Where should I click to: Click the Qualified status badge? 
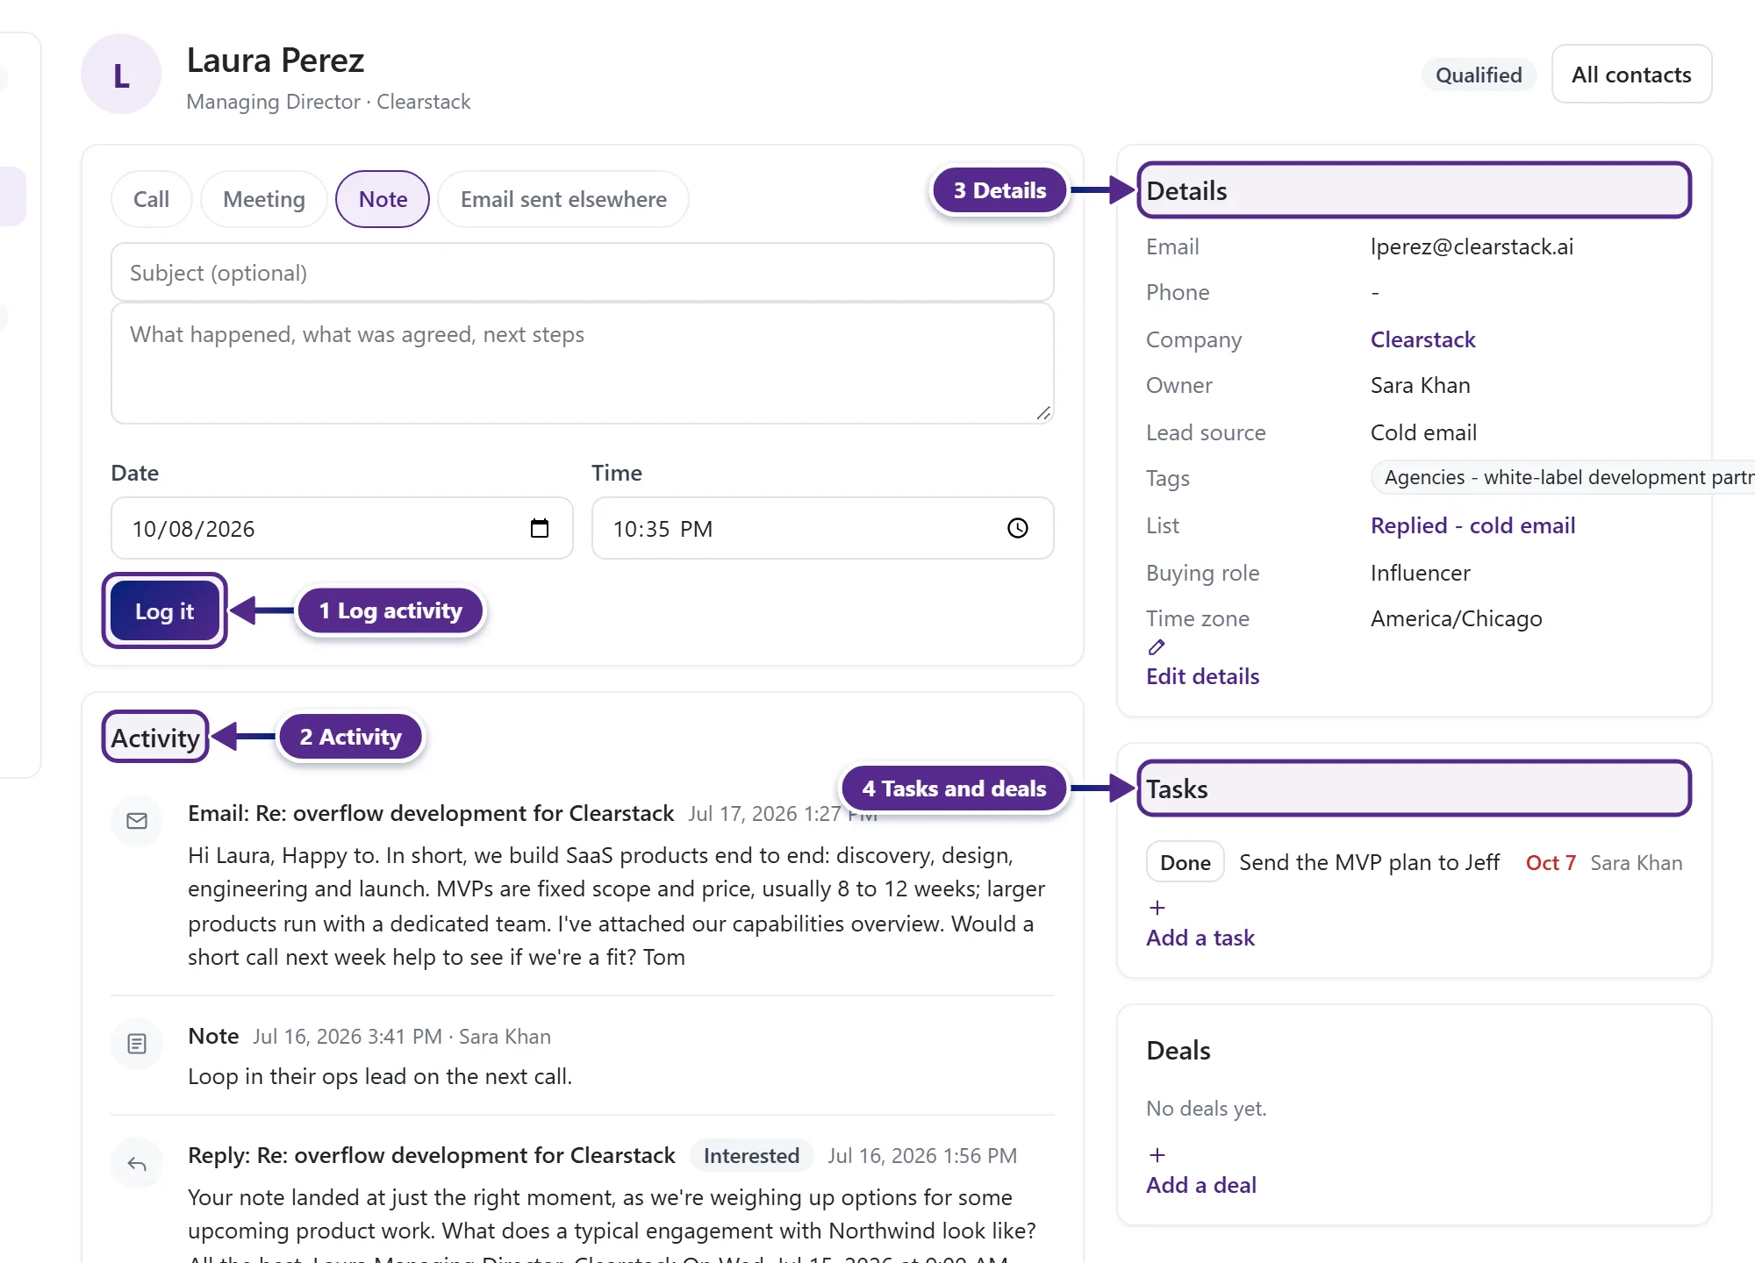coord(1479,75)
